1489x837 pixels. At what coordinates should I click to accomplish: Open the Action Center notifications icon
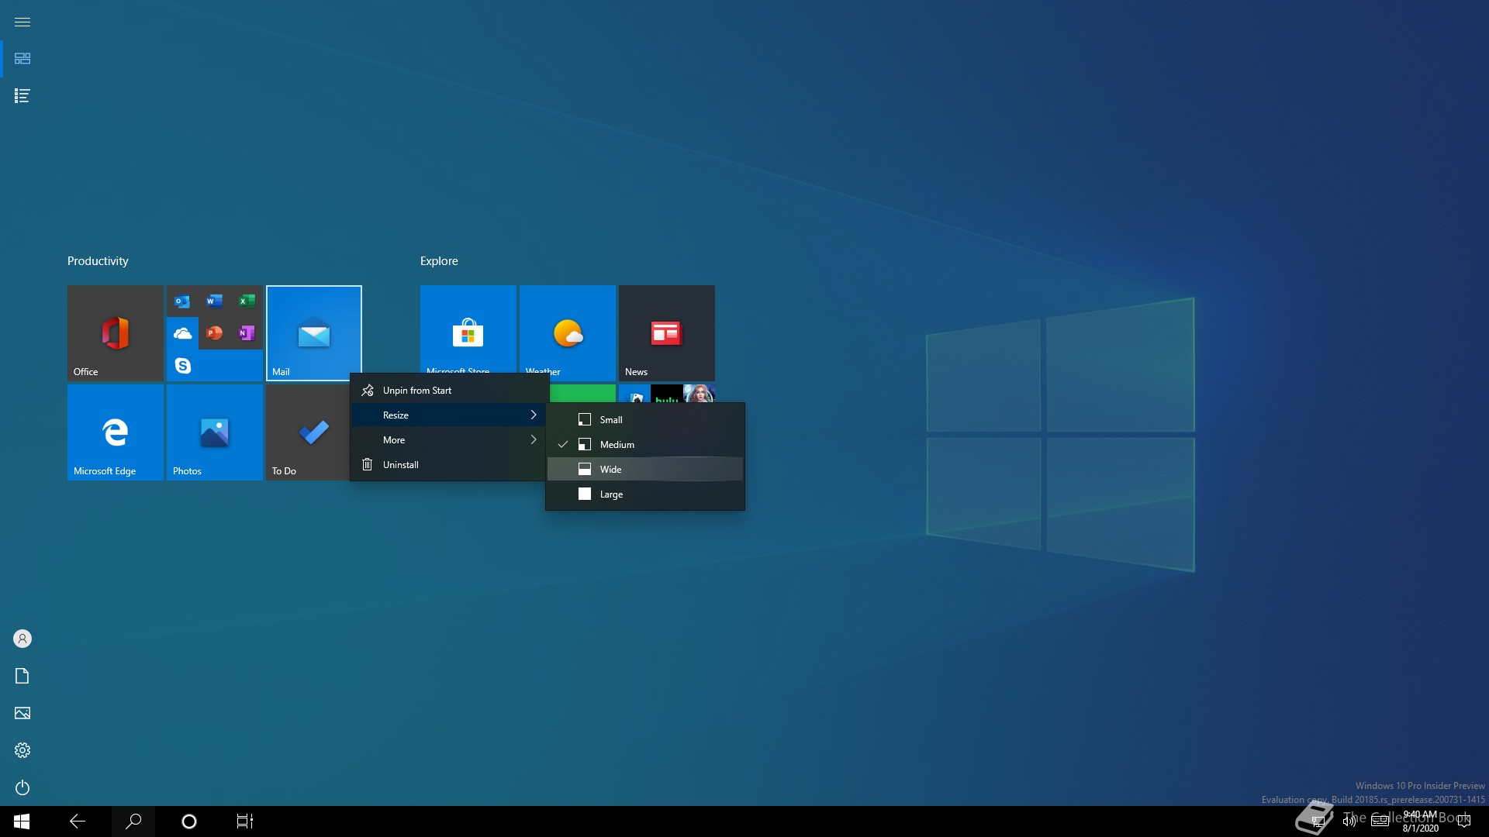(1464, 821)
